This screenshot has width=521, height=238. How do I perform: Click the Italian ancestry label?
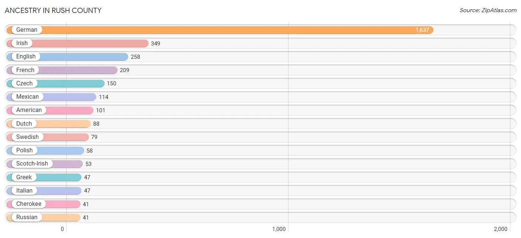[x=24, y=191]
